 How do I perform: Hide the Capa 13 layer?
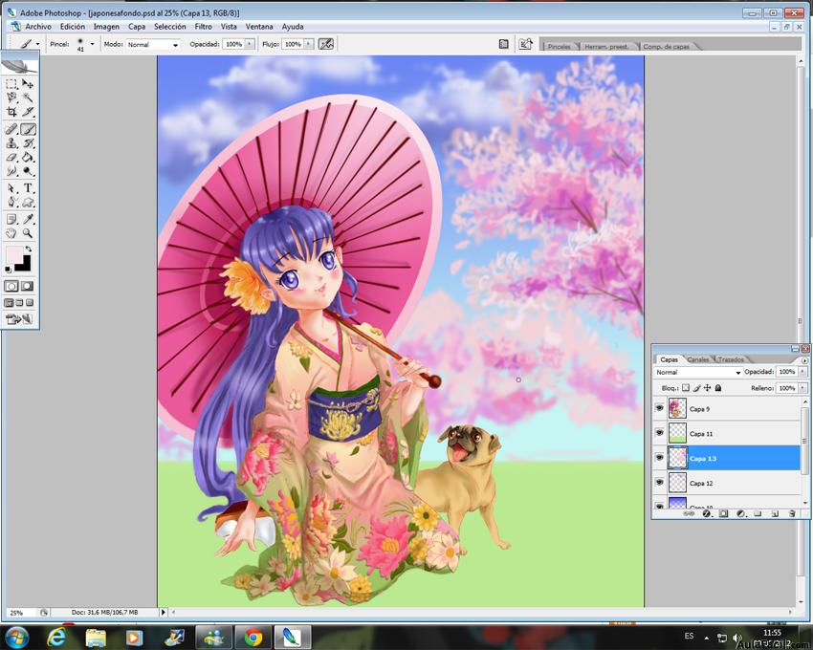coord(660,458)
